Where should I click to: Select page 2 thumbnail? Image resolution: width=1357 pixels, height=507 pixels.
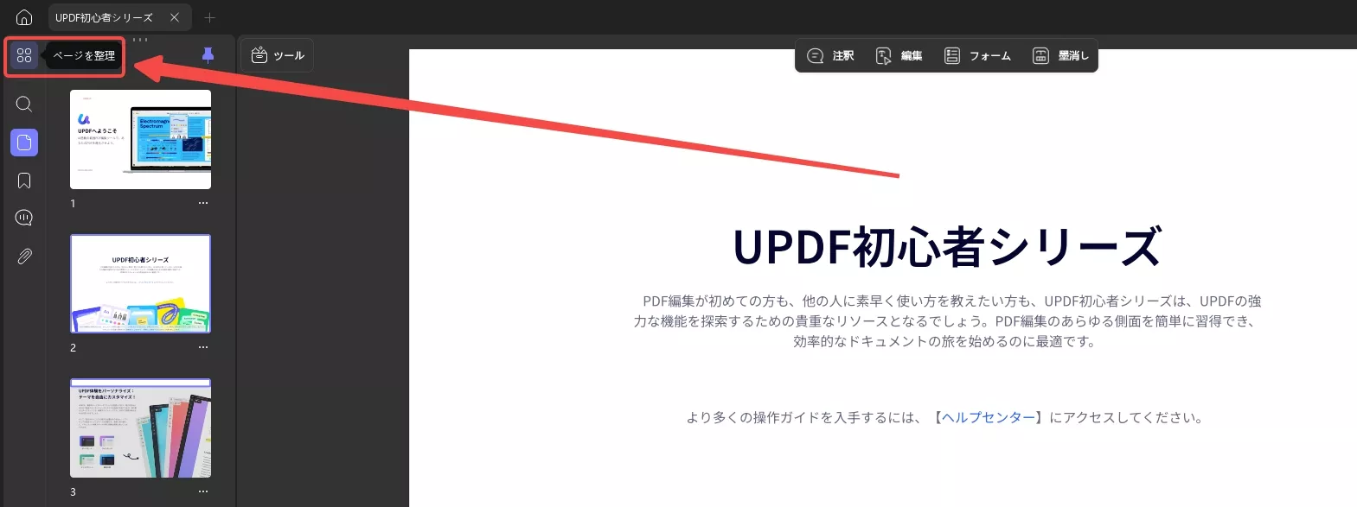click(140, 283)
